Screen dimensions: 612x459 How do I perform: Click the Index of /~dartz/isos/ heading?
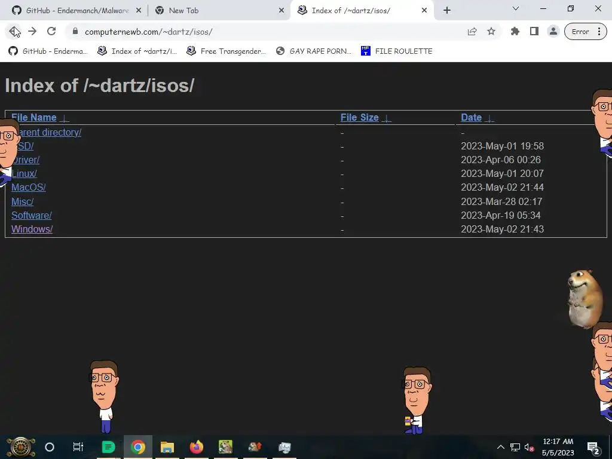coord(100,85)
